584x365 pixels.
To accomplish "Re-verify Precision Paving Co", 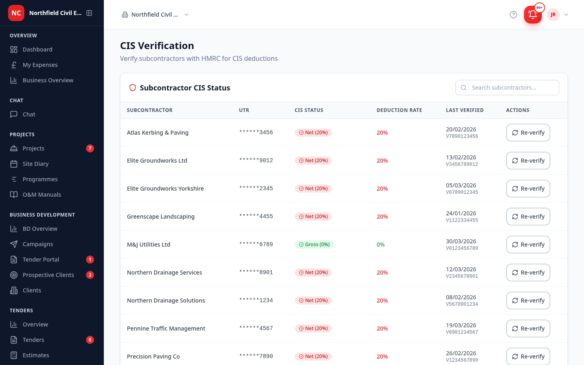I will coord(528,356).
